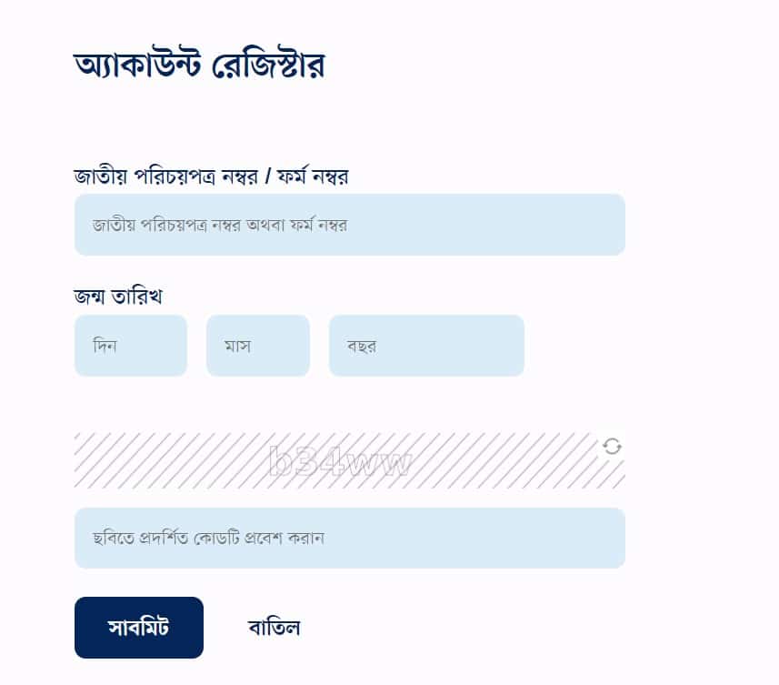779x685 pixels.
Task: Click the অ্যাকাউন্ট রেজিস্টার page heading
Action: [199, 65]
